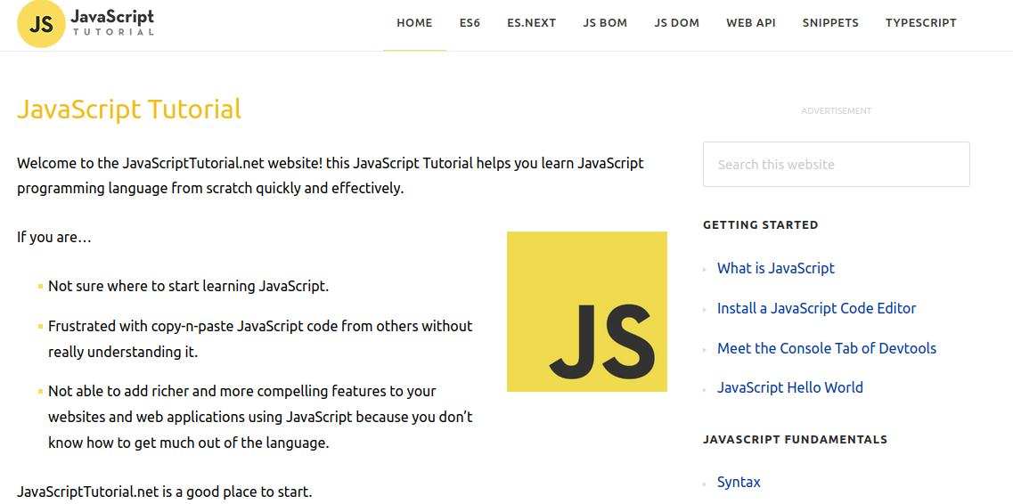Click the arrow bullet beside JavaScript Hello World

coord(706,389)
